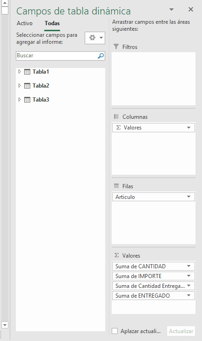Click the Suma de ENTREGADO field

tap(154, 296)
